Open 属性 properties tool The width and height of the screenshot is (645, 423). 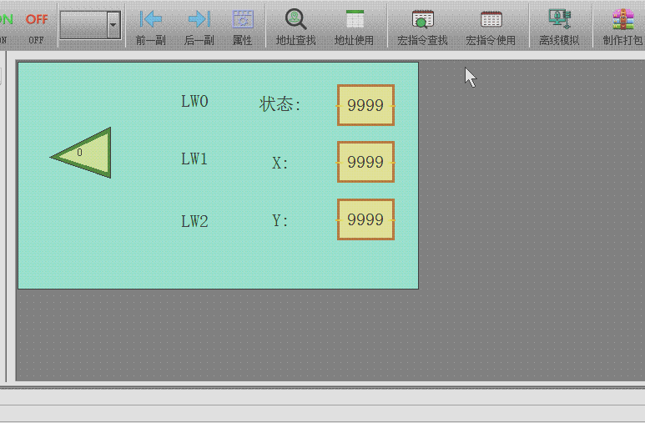(242, 20)
